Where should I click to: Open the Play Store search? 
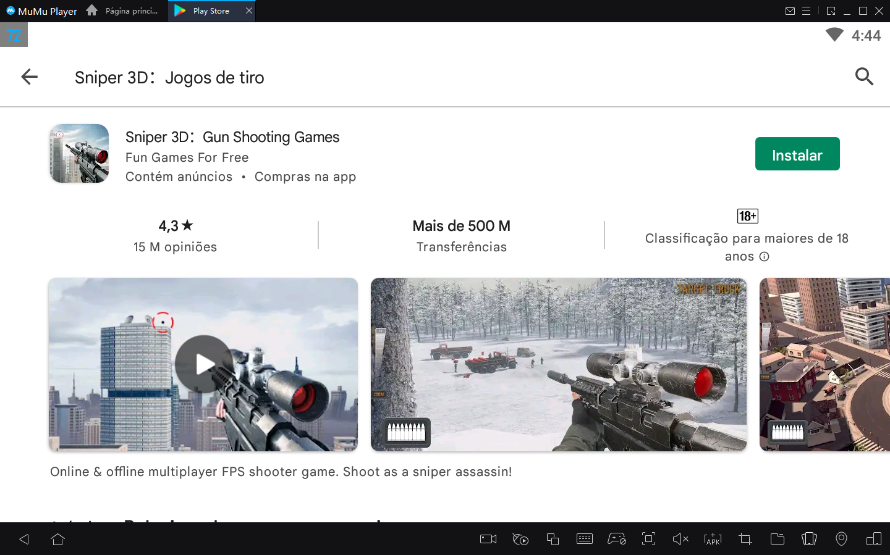point(864,77)
